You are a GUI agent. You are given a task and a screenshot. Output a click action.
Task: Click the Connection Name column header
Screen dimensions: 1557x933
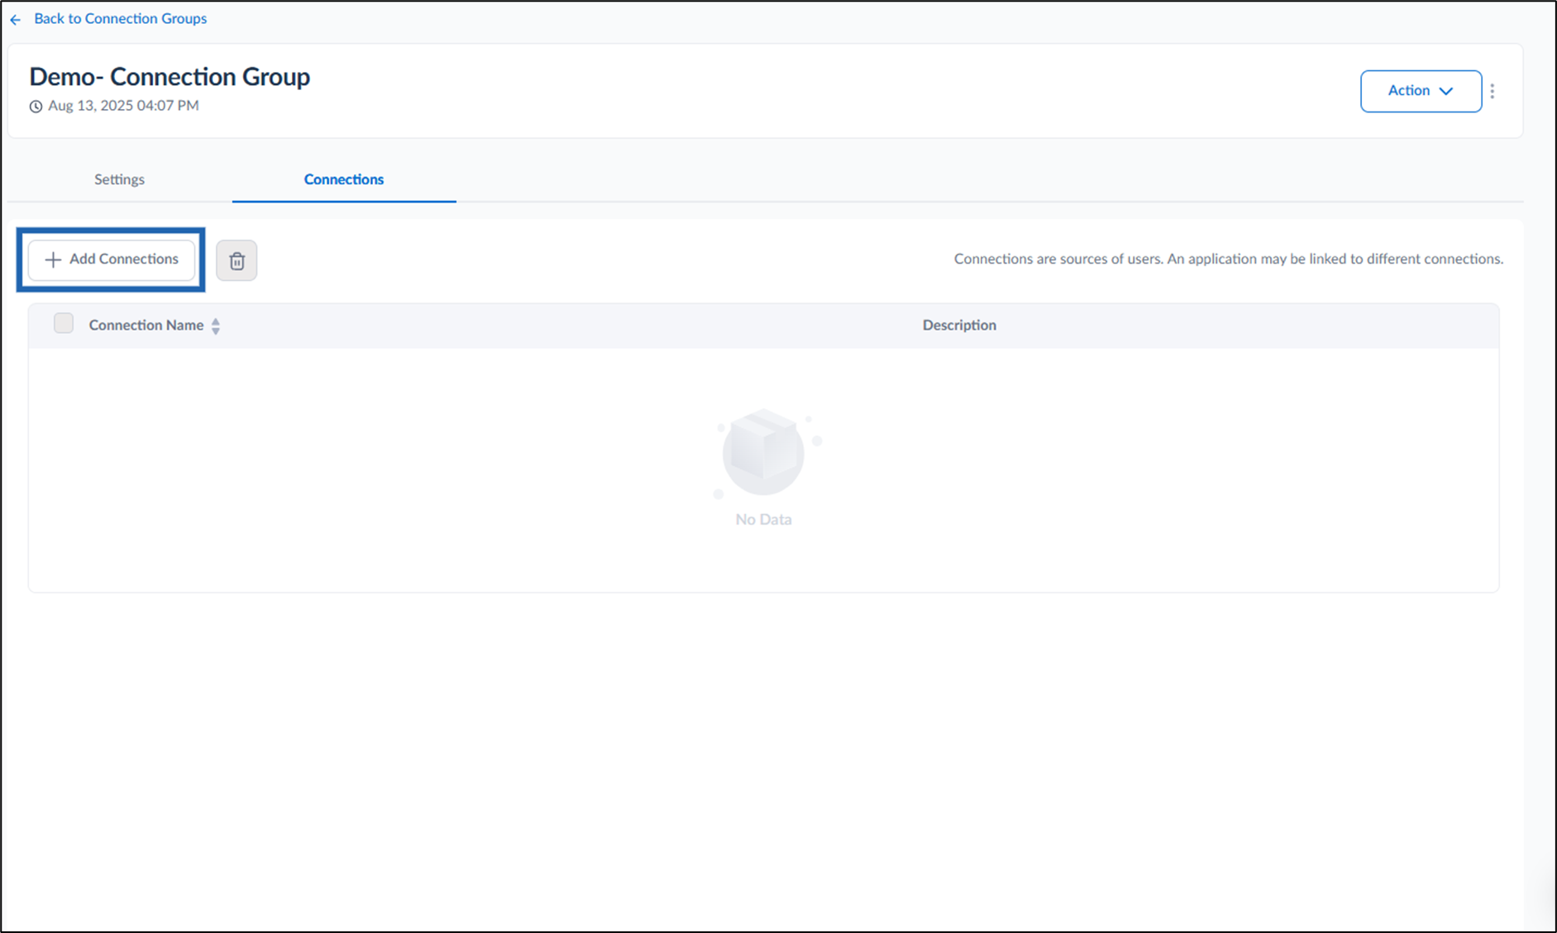146,325
